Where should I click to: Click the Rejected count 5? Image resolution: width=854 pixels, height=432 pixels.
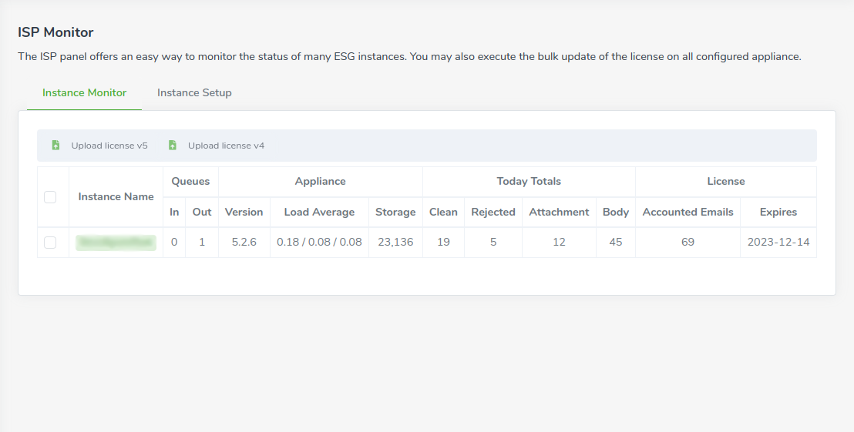point(493,242)
